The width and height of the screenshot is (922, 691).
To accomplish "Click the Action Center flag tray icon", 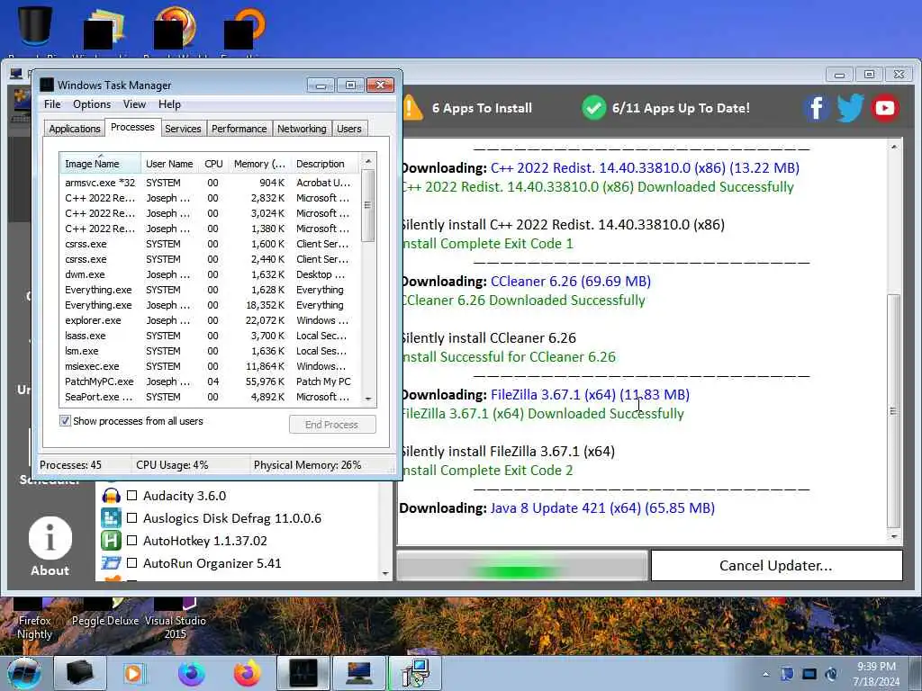I will 787,674.
